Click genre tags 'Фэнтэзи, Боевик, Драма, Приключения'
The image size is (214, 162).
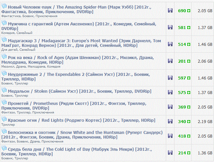pyautogui.click(x=32, y=142)
